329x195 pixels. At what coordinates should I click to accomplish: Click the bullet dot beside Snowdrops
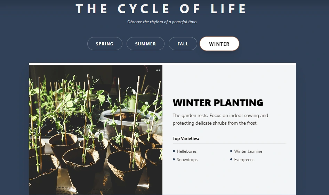(x=174, y=159)
